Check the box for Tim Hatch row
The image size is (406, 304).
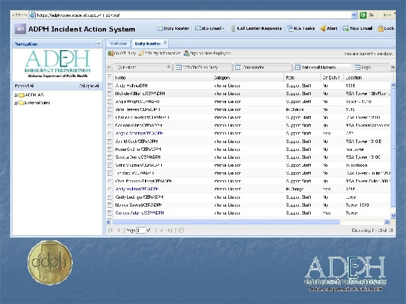[109, 173]
